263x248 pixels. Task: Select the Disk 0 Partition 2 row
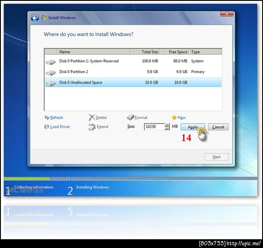[133, 72]
